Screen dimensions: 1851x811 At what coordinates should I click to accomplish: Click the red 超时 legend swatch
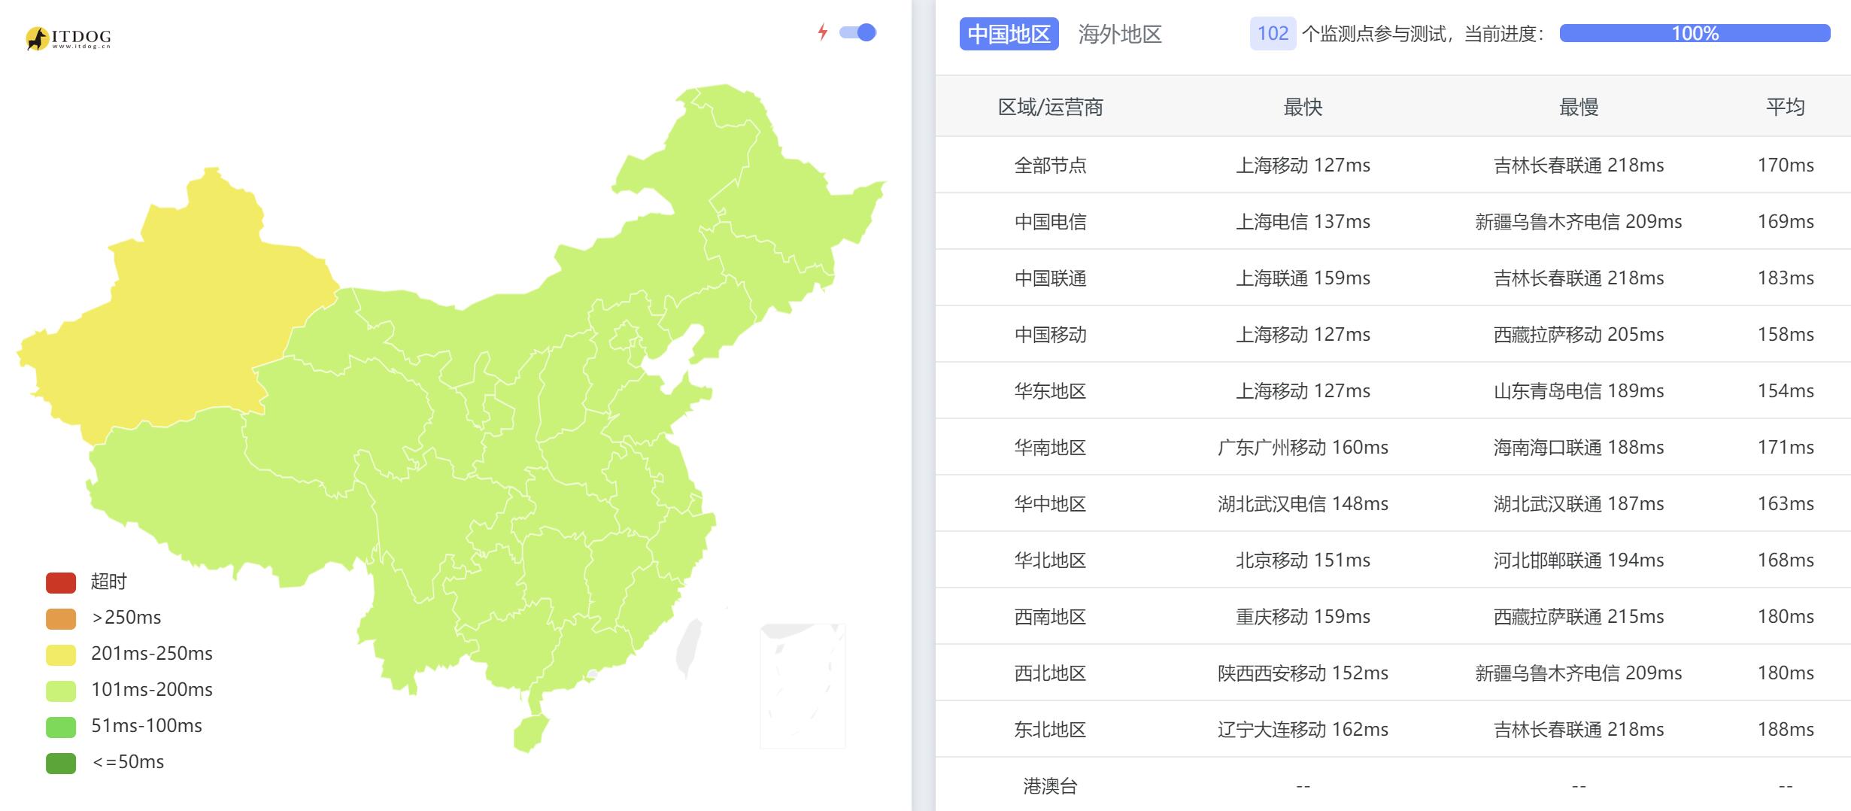[x=61, y=582]
